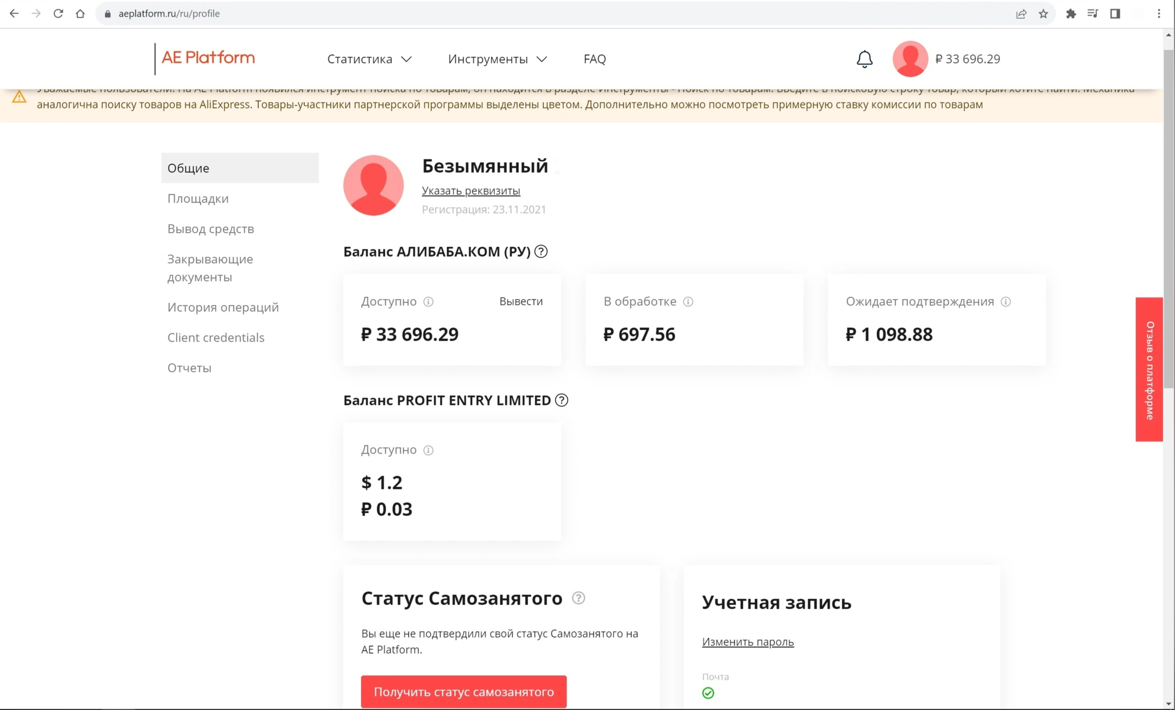Click the ₽ 1 098.88 pending amount
The height and width of the screenshot is (710, 1175).
tap(890, 334)
